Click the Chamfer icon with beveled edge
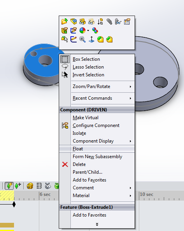The image size is (184, 231). [x=109, y=39]
